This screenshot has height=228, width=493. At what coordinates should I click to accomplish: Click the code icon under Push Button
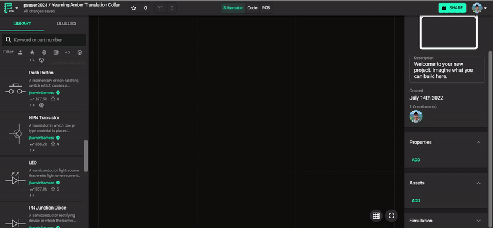[32, 105]
